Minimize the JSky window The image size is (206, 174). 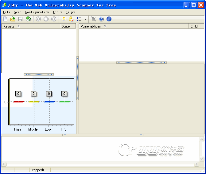pyautogui.click(x=187, y=5)
